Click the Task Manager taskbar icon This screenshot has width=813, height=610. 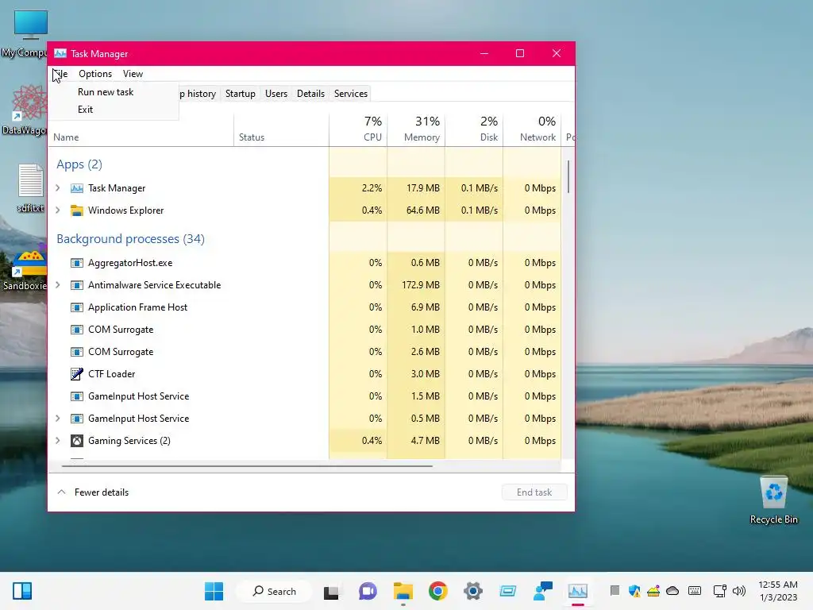click(578, 591)
